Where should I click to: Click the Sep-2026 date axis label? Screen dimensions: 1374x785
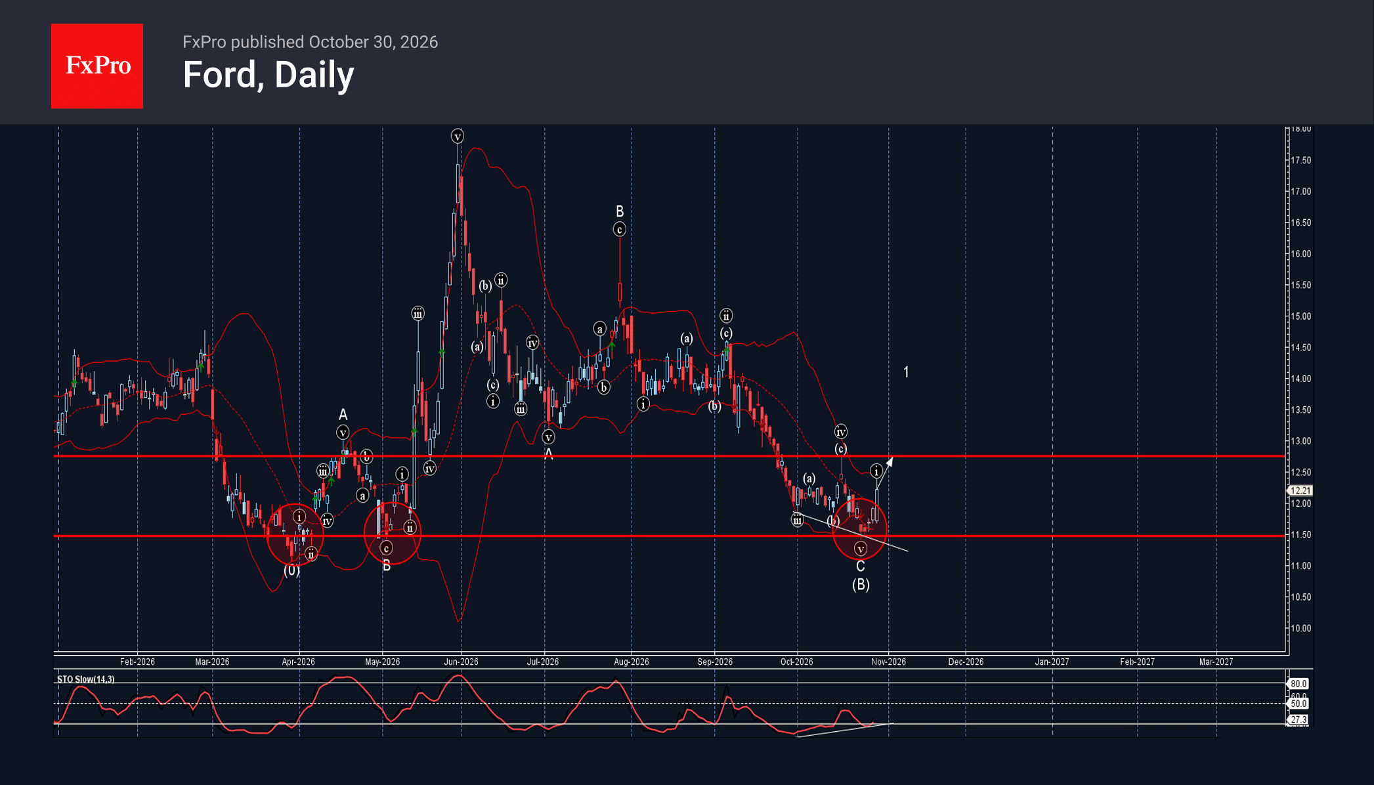715,662
